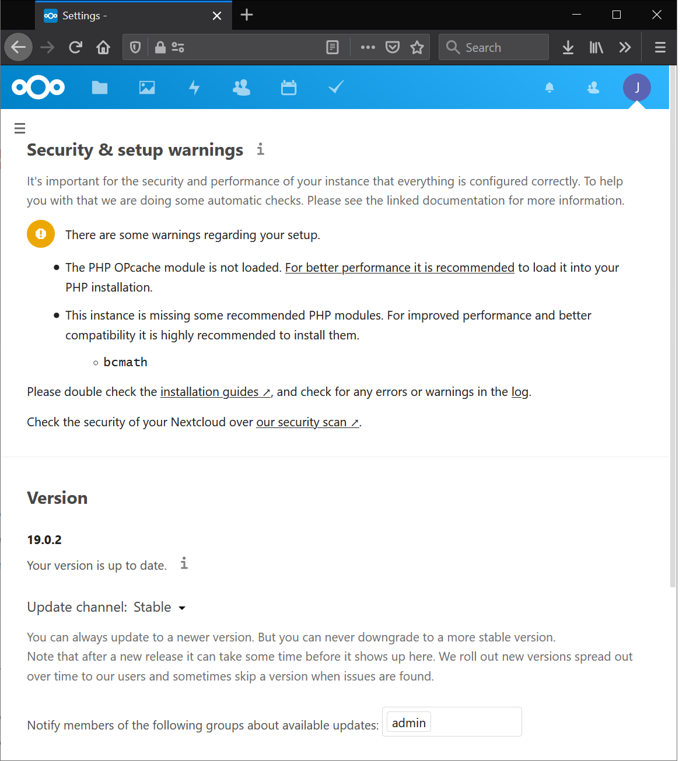Open the installation guides link
Screen dimensions: 700x761
[x=215, y=392]
